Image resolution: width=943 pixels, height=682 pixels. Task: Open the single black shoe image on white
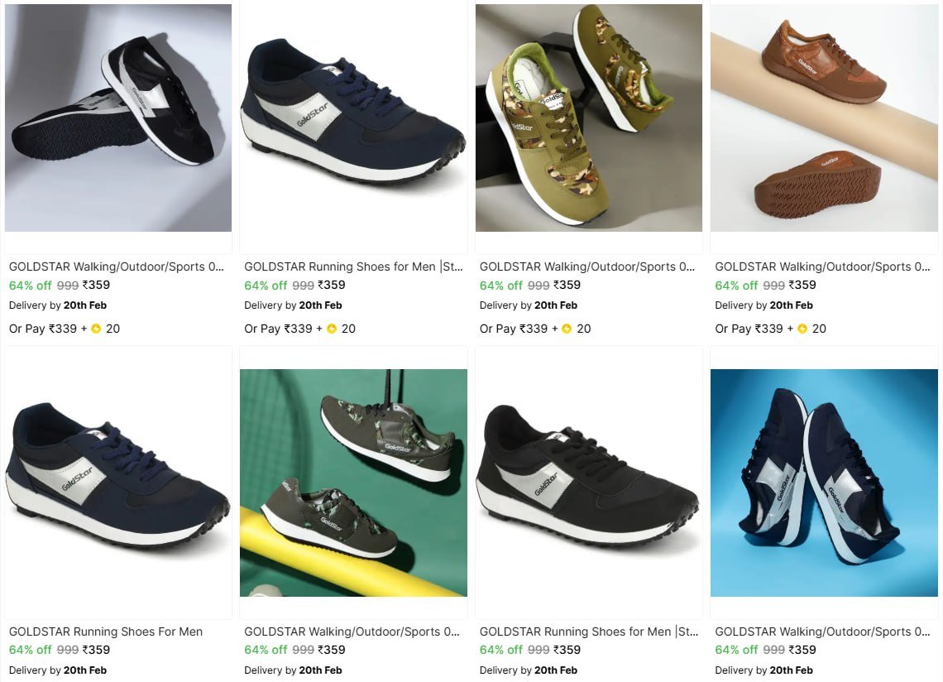[588, 483]
